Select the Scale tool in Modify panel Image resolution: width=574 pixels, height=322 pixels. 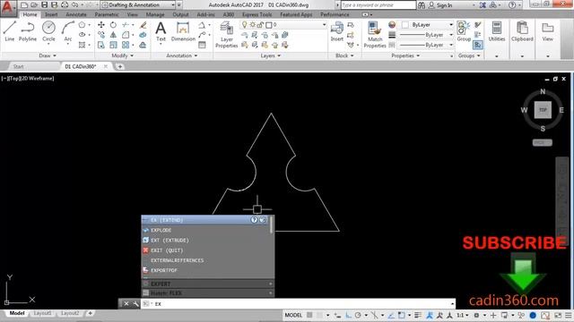(x=113, y=46)
